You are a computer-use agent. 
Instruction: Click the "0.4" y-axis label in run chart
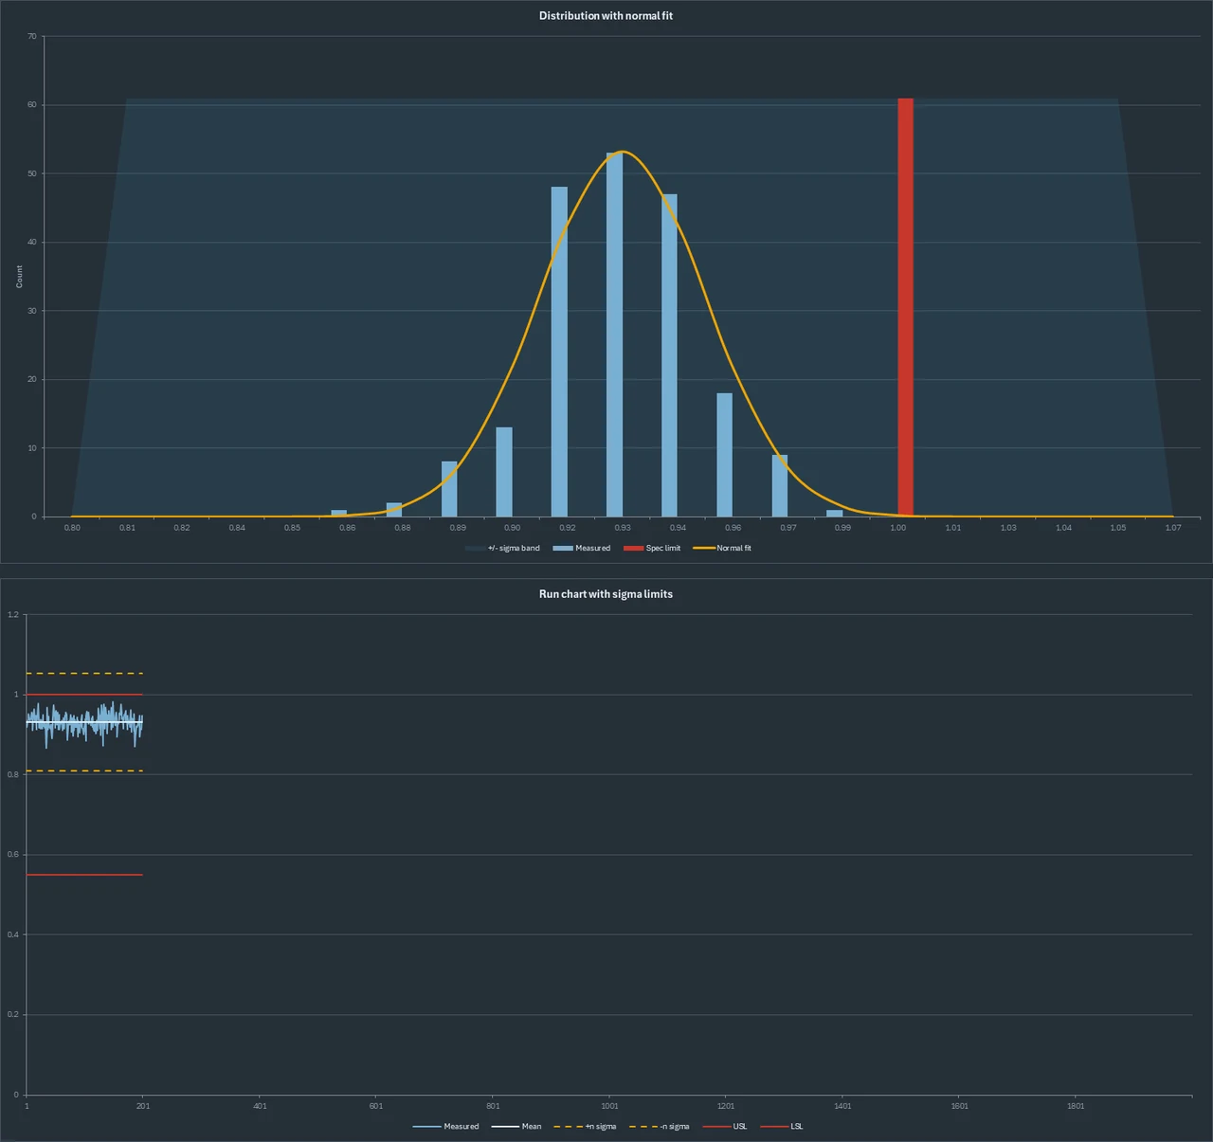(13, 935)
